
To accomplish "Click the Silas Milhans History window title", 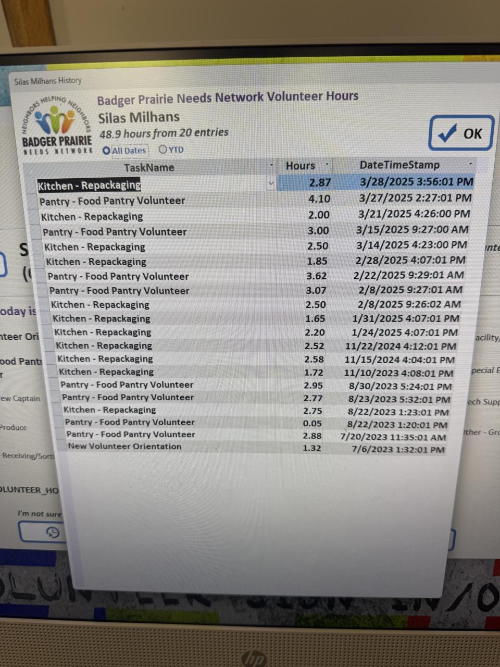I will pyautogui.click(x=48, y=81).
